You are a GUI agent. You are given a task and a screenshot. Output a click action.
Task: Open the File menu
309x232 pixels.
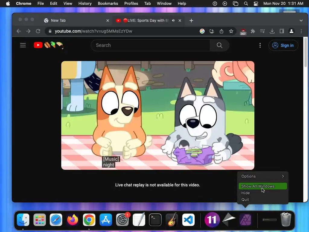click(x=41, y=4)
